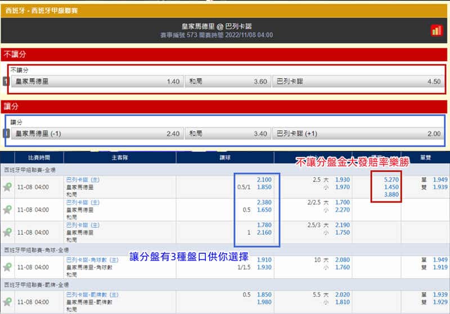Click 皇家馬德里-角球數 team name text
450x314 pixels.
(x=89, y=267)
